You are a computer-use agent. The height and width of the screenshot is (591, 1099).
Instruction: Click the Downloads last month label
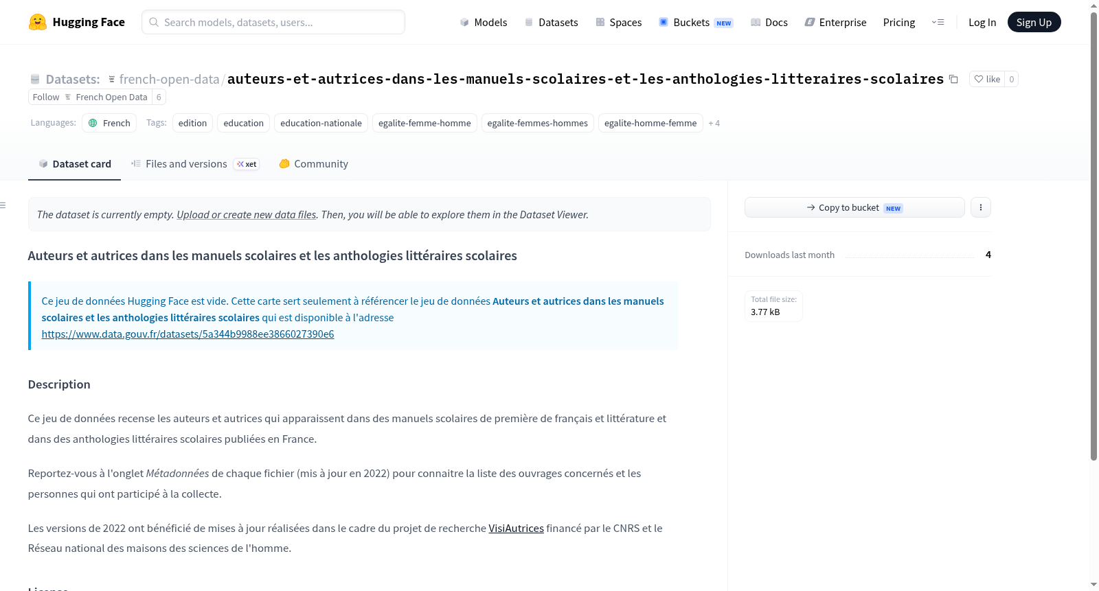pos(790,255)
